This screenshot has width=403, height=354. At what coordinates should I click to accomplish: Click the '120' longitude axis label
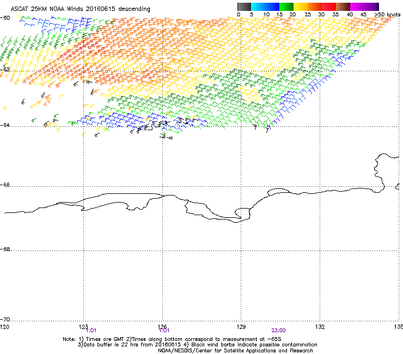coord(4,327)
